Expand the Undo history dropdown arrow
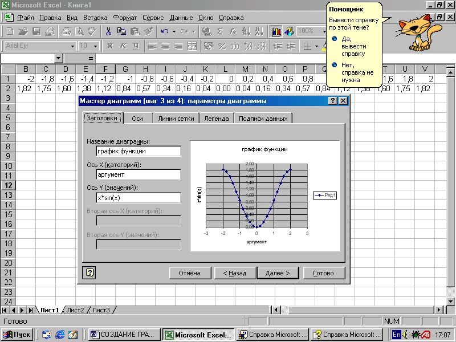The width and height of the screenshot is (456, 342). (174, 31)
